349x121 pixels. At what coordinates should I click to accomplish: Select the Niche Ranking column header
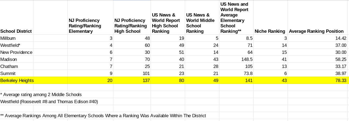pos(270,31)
